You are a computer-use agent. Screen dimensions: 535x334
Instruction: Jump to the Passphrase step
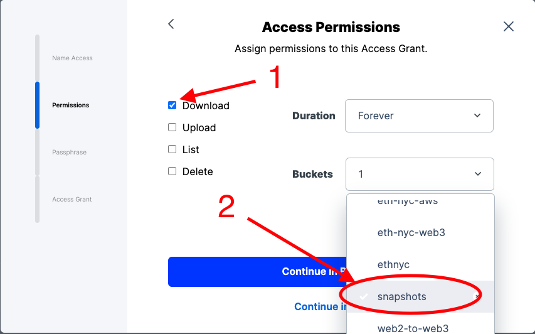pos(69,153)
